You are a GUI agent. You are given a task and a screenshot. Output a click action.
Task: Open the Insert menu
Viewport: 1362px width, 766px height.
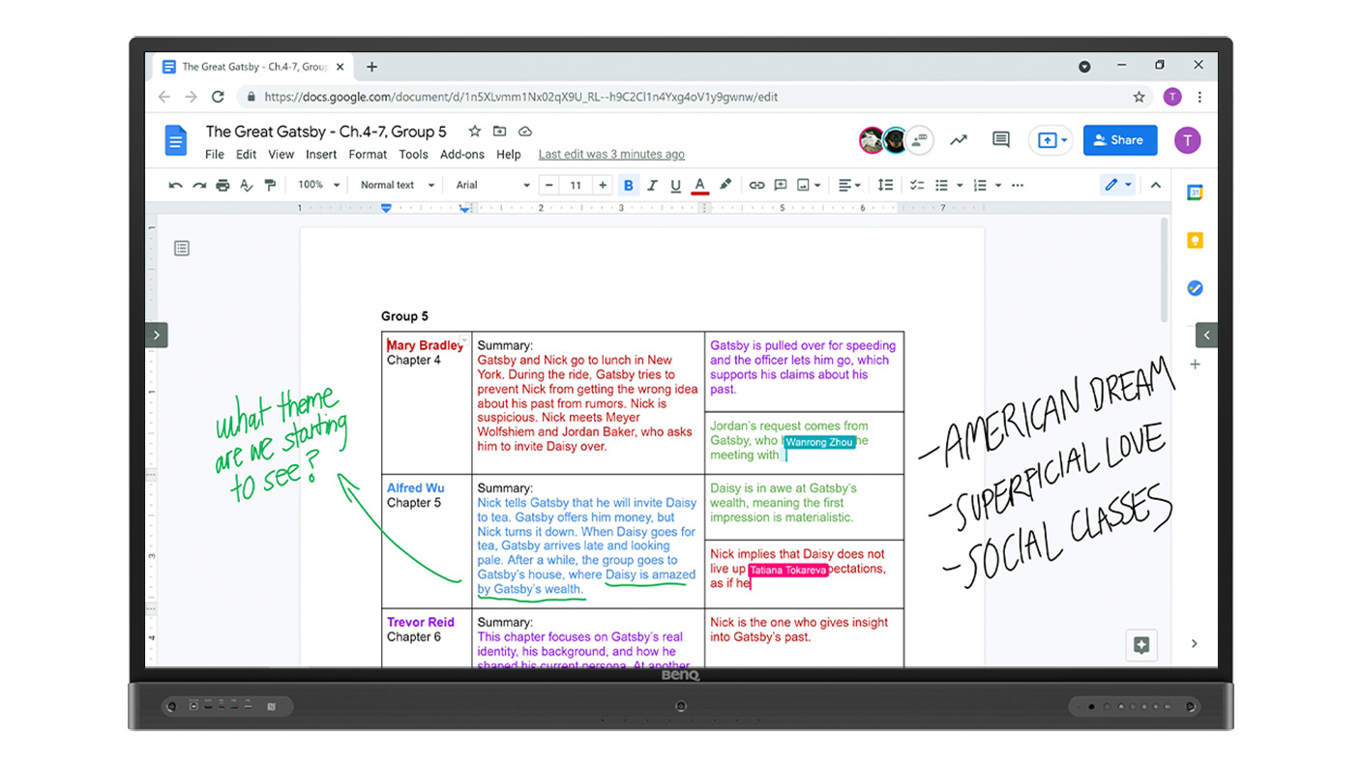[x=320, y=154]
